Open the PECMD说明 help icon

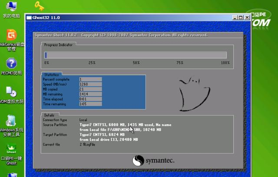pos(11,64)
